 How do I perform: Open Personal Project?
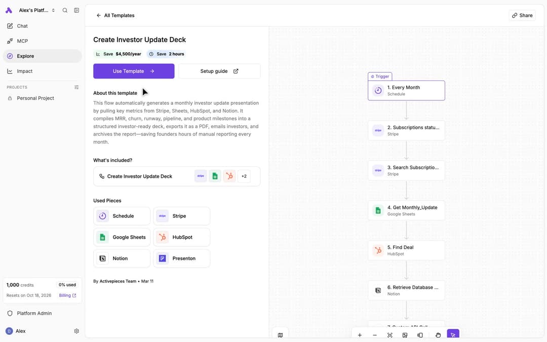42,98
